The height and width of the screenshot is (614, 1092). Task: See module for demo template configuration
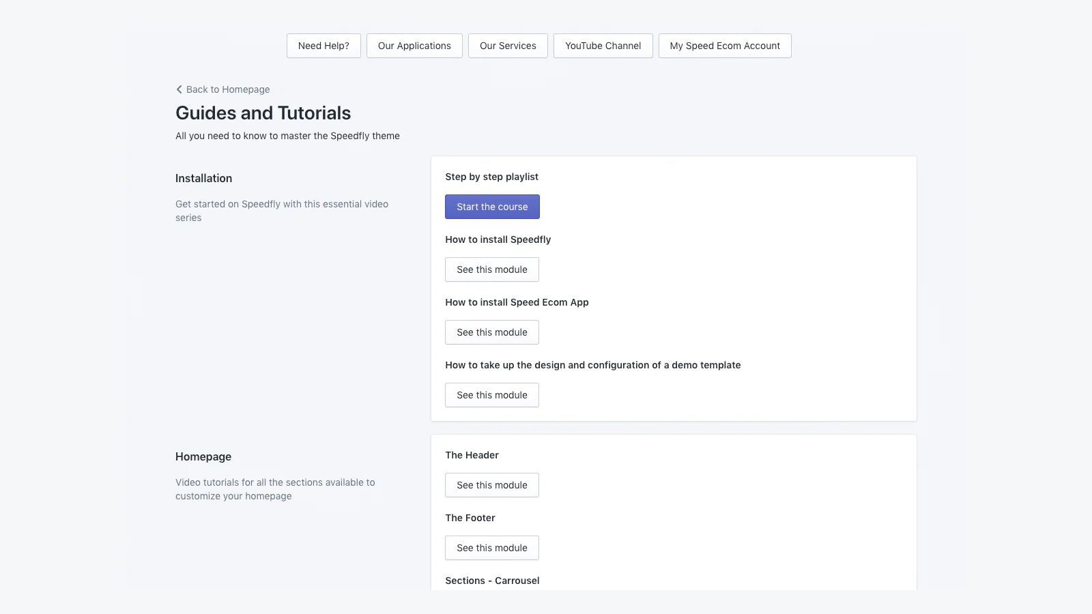click(x=492, y=395)
